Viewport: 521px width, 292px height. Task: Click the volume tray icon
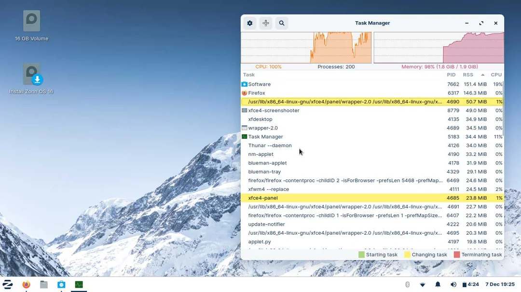tap(453, 284)
